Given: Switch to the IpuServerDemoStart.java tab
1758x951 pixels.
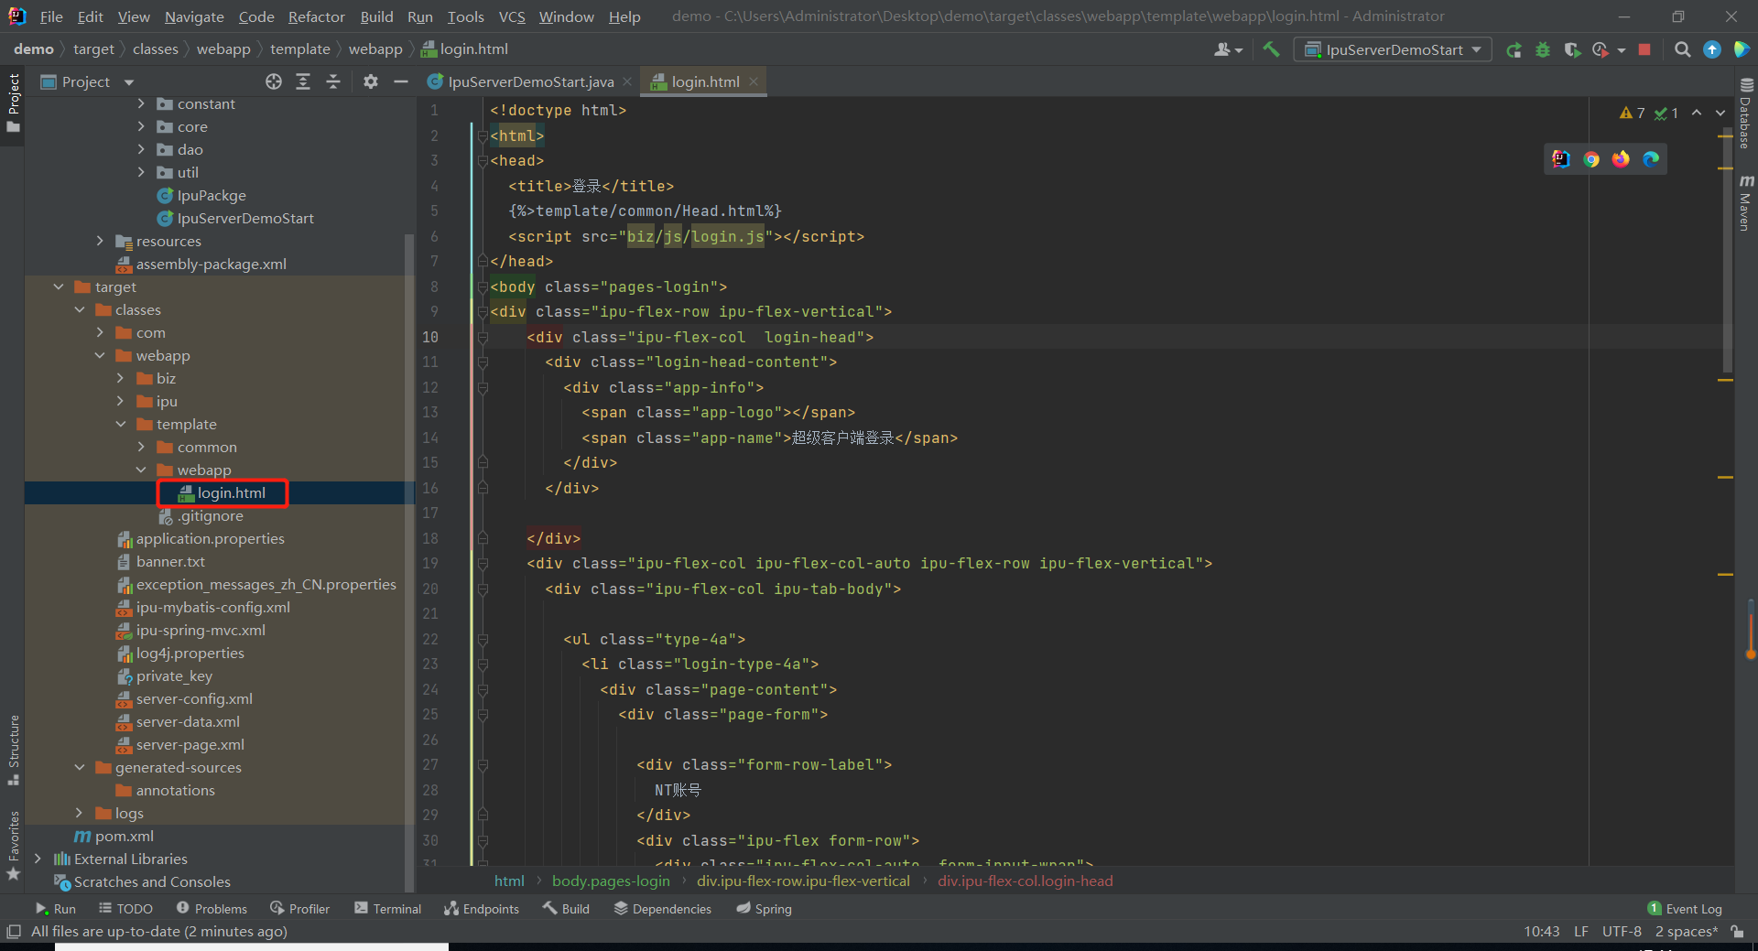Looking at the screenshot, I should click(x=529, y=81).
